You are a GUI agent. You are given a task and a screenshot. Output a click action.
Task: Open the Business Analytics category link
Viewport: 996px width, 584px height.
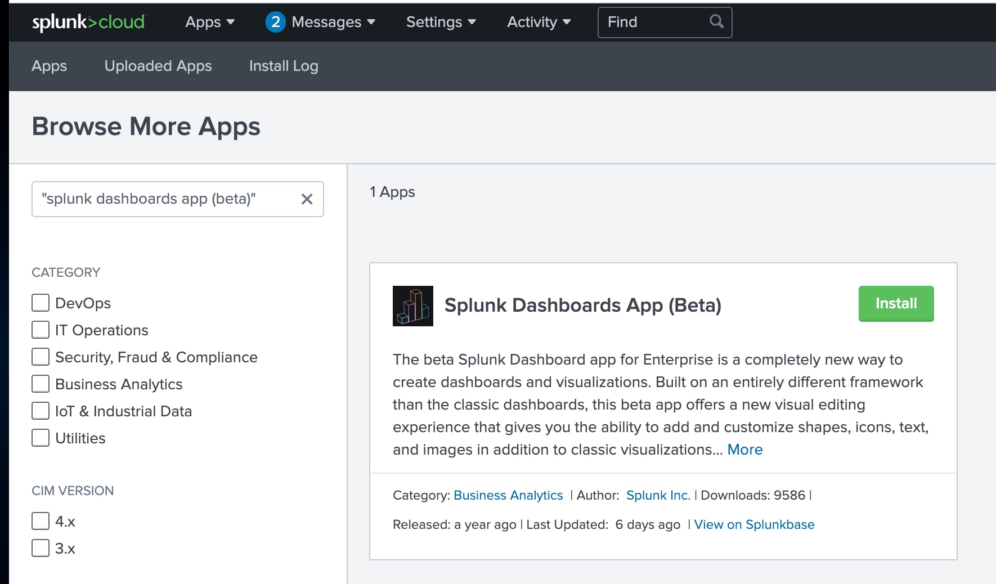[x=508, y=495]
